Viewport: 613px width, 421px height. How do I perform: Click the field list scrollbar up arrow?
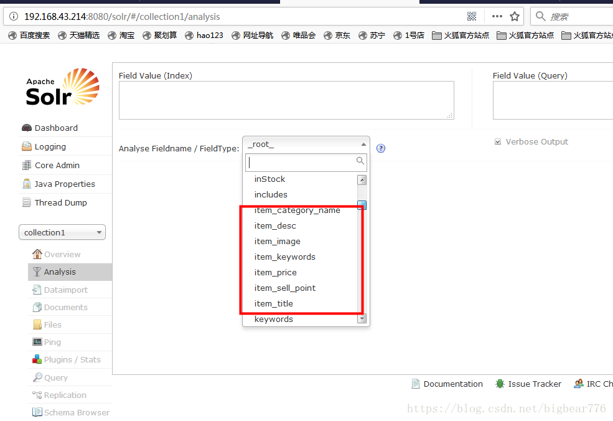(x=362, y=180)
